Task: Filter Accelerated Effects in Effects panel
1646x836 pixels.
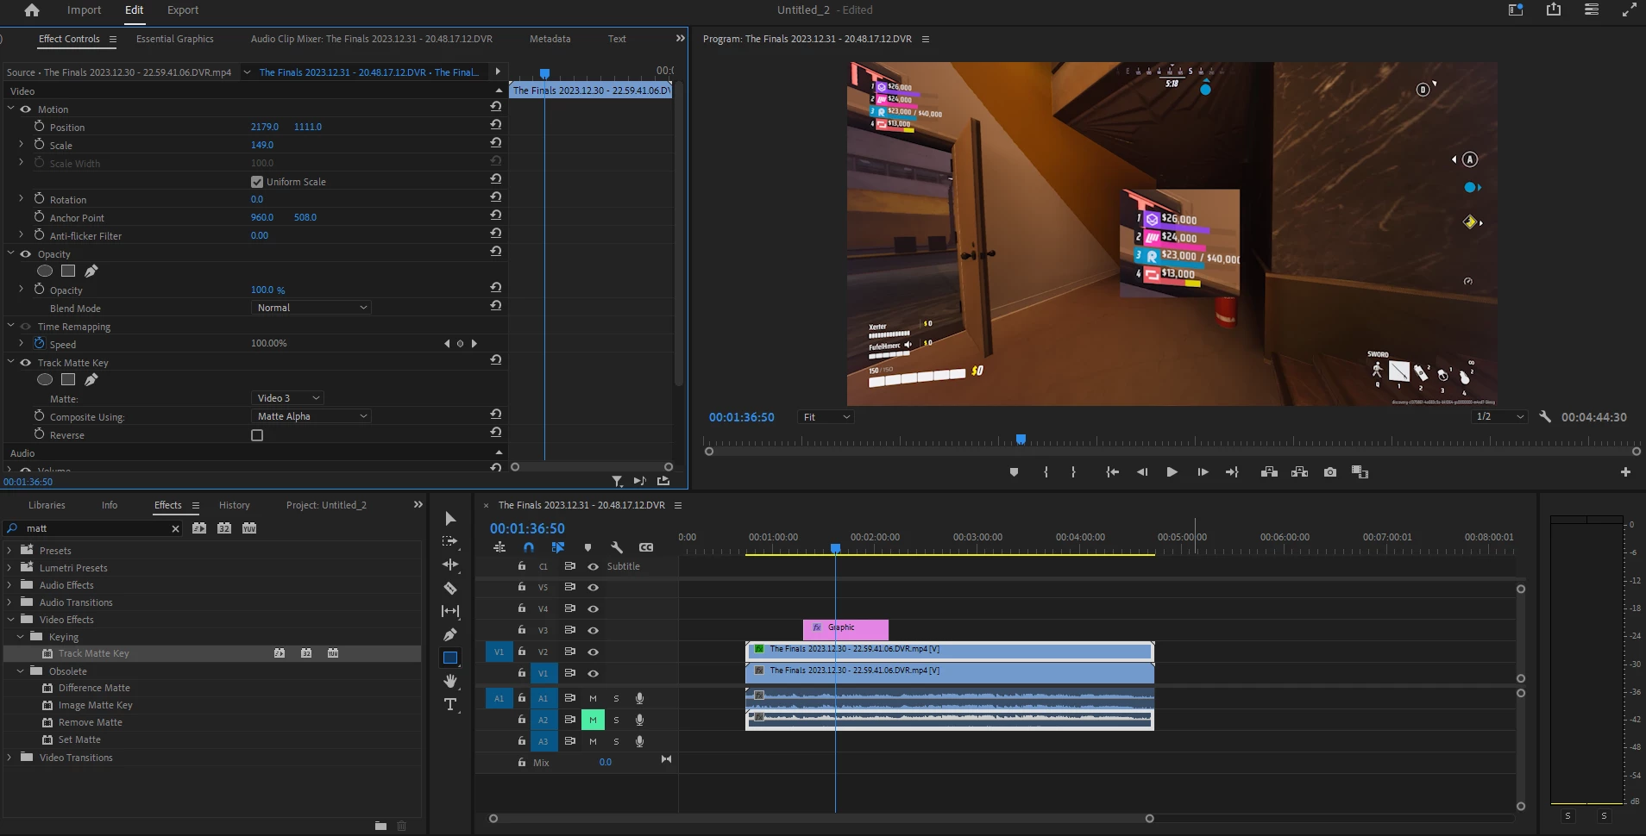Action: [199, 528]
